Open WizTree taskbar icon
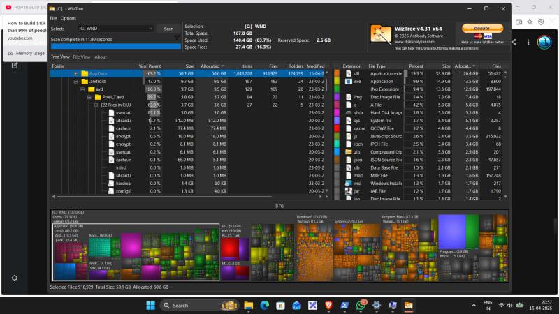The height and width of the screenshot is (314, 559). (x=409, y=306)
